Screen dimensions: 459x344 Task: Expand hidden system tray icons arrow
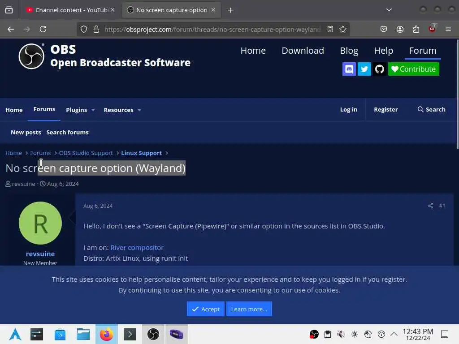pos(394,334)
